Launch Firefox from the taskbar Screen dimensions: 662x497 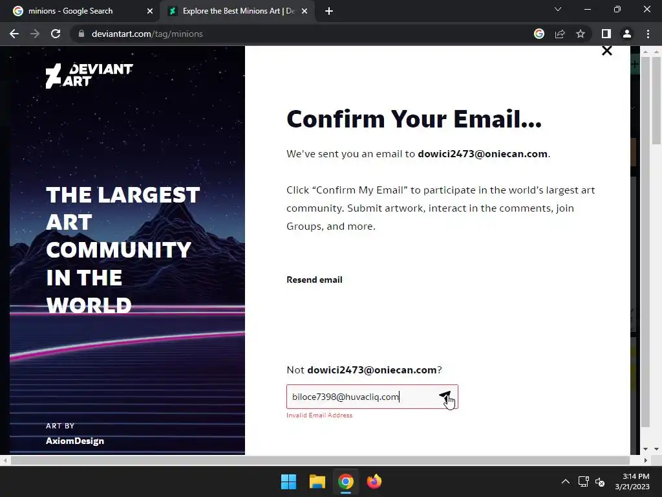tap(374, 481)
